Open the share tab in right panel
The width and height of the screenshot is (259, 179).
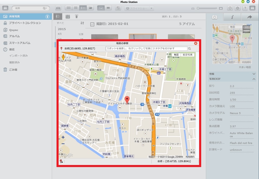click(250, 17)
